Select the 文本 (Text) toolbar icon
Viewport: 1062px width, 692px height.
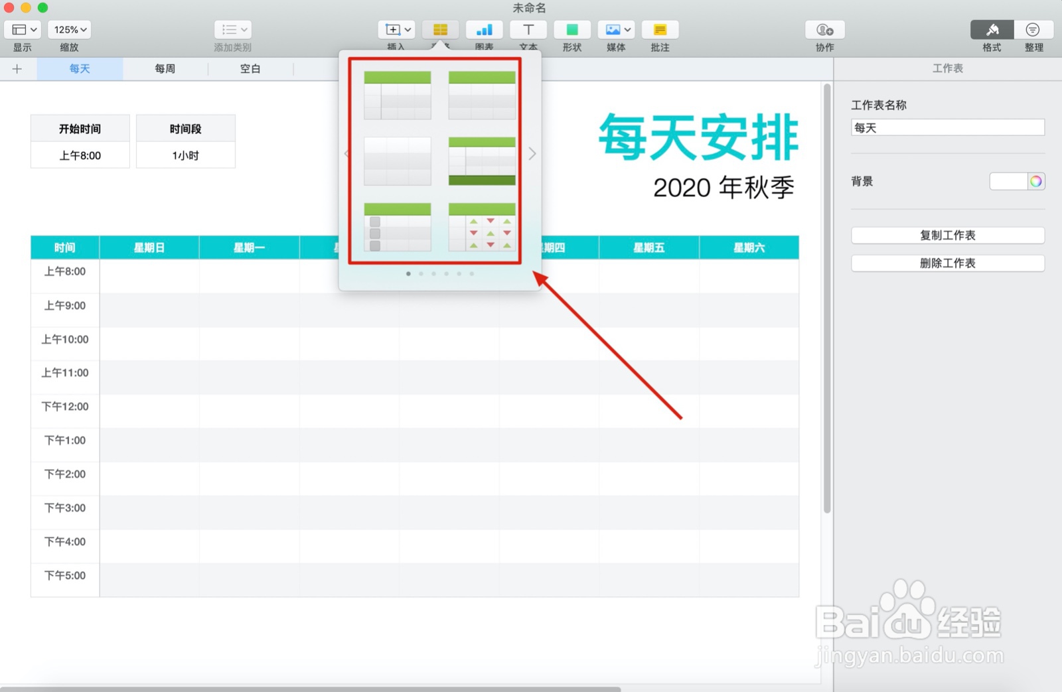click(528, 29)
